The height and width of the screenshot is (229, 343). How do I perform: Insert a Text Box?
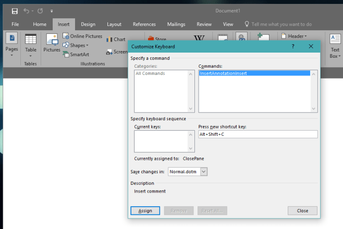335,45
